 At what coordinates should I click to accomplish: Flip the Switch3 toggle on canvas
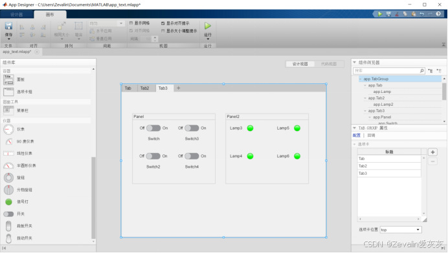pos(192,128)
